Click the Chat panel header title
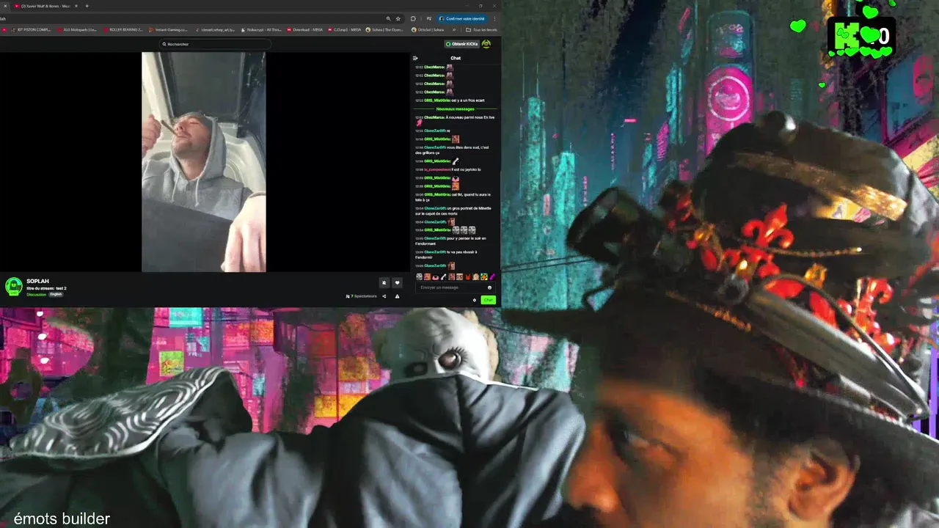The height and width of the screenshot is (528, 939). click(x=456, y=58)
